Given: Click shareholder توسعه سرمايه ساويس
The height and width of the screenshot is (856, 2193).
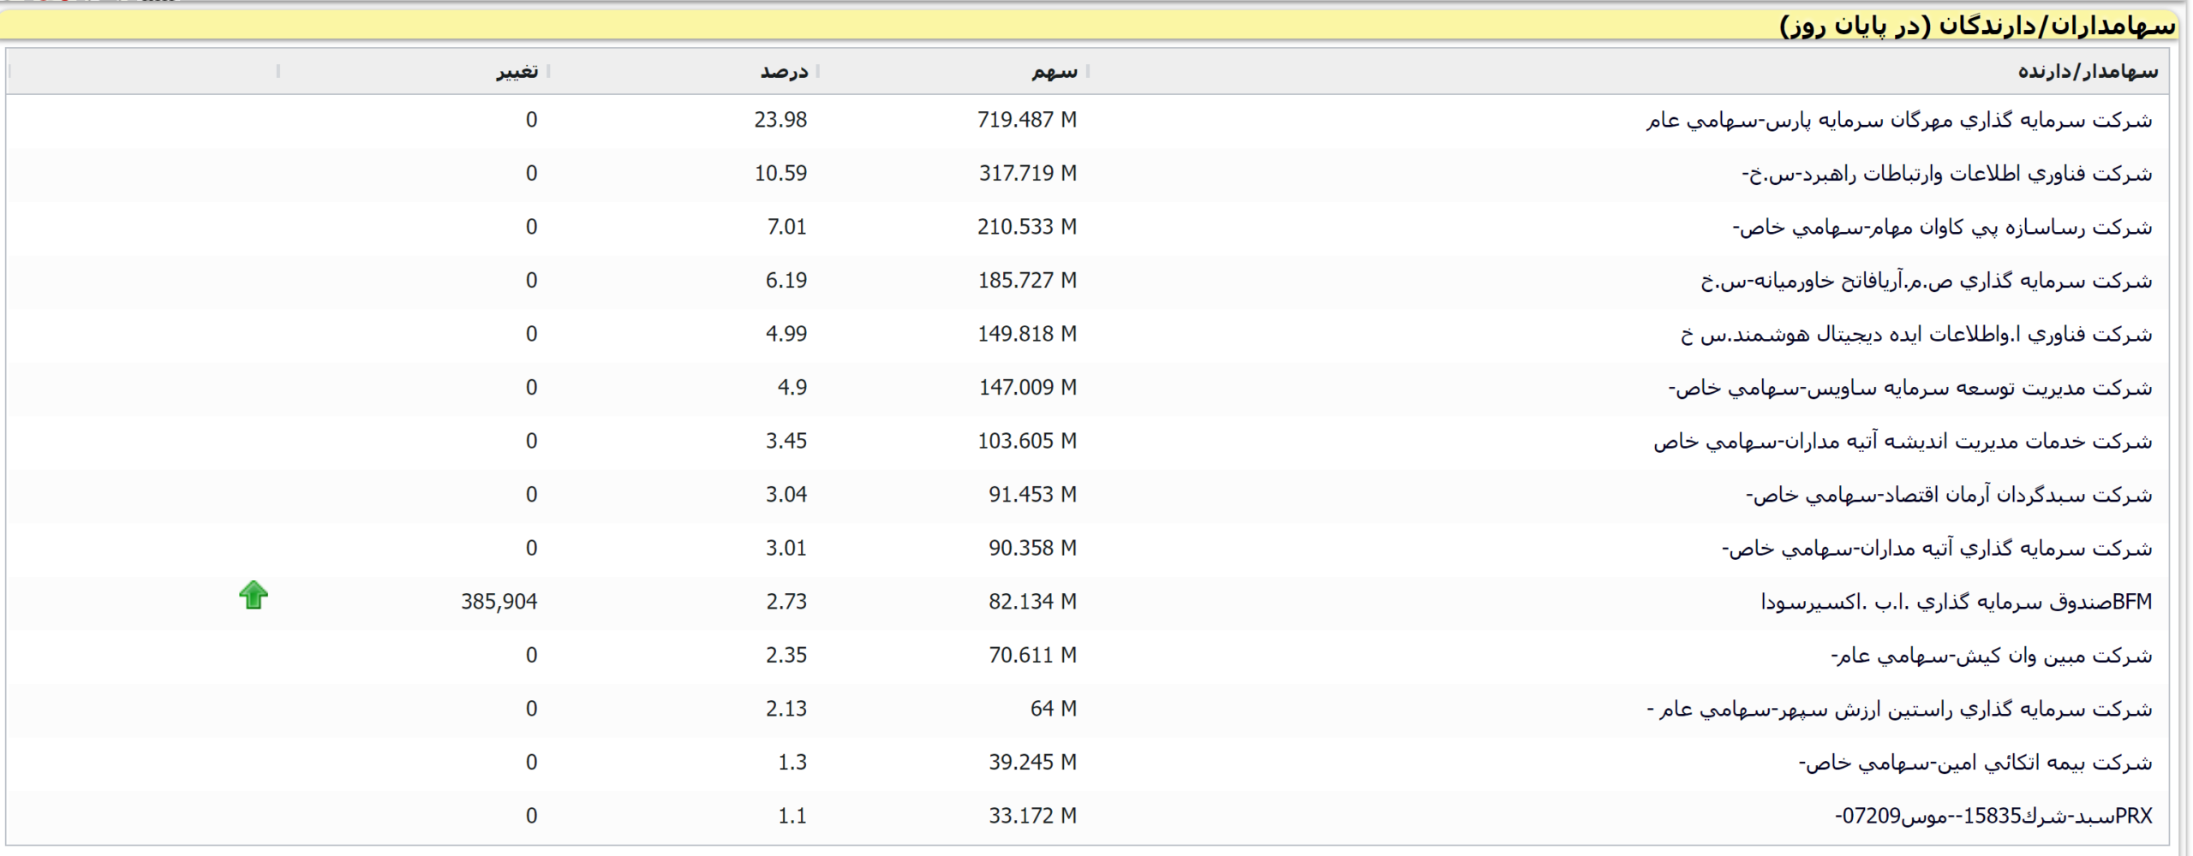Looking at the screenshot, I should point(1909,389).
